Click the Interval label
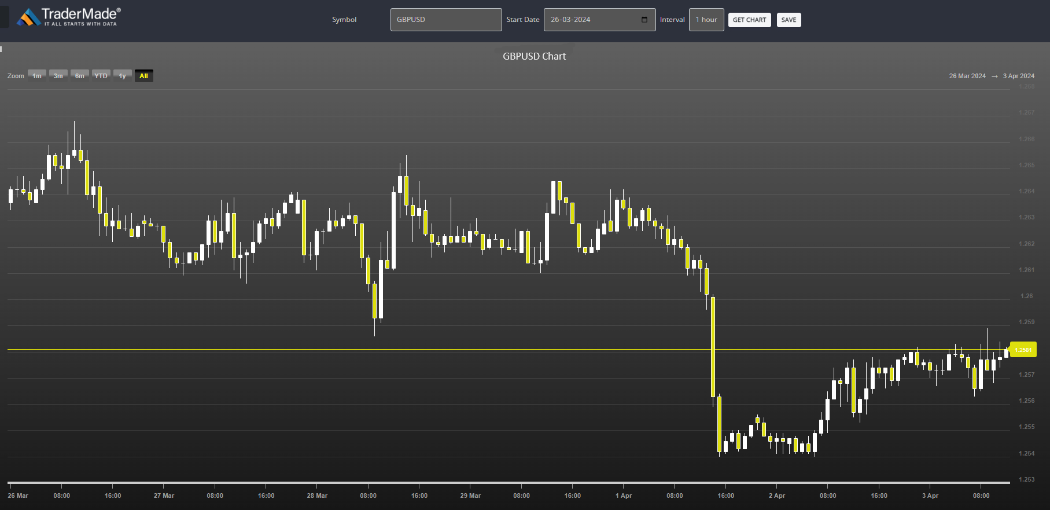 672,20
